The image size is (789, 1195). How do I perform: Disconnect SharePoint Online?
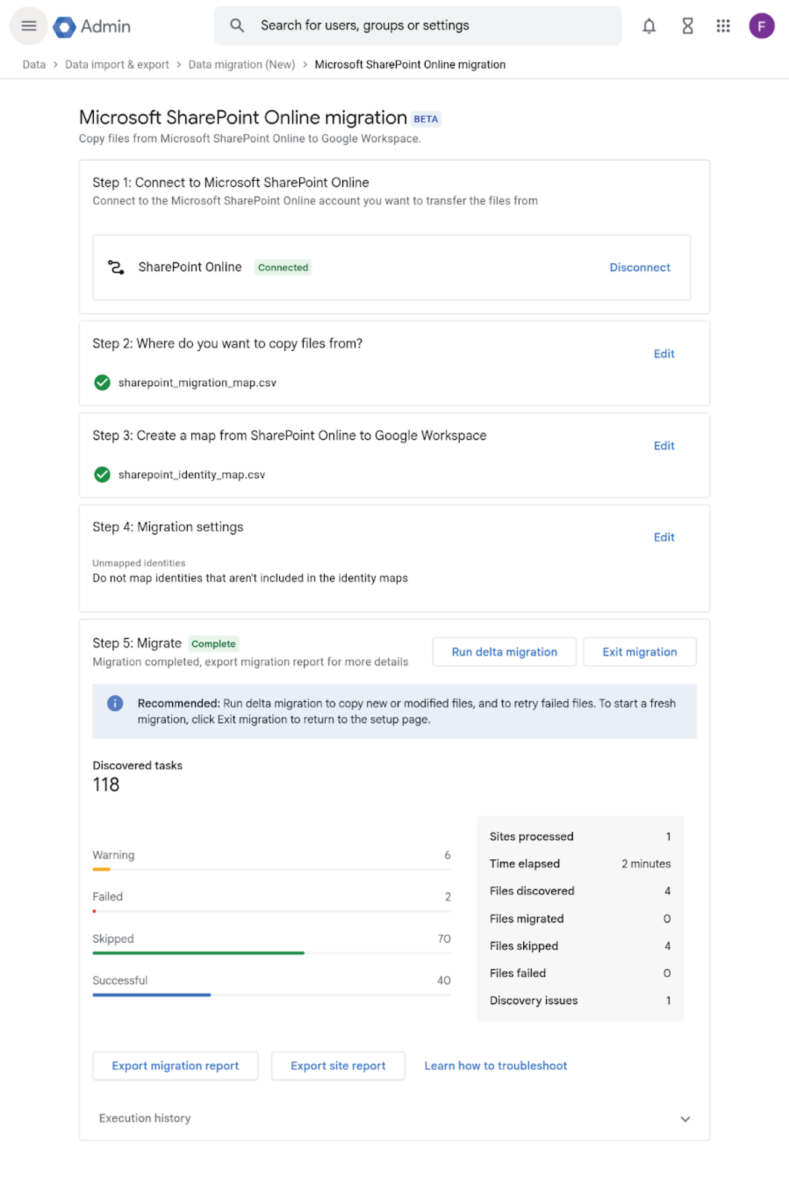(639, 268)
